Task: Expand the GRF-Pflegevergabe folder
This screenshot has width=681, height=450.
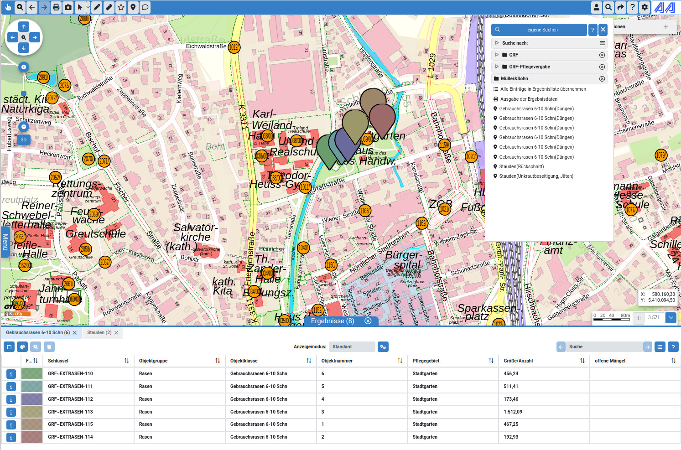Action: [497, 67]
